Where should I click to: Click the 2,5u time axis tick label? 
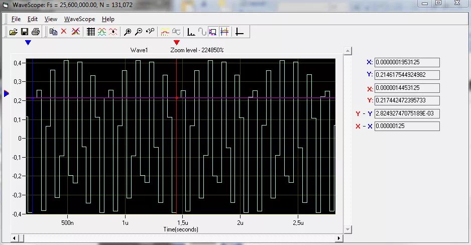pos(298,223)
